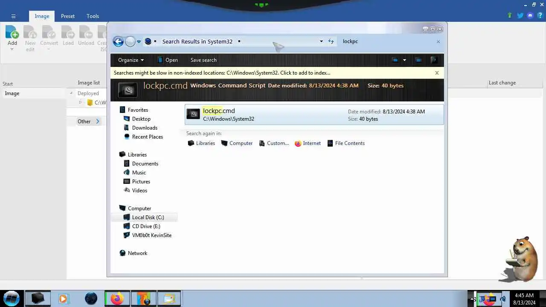Screen dimensions: 546x307
Task: Click the taskbar clock showing 4:45 AM
Action: 524,298
